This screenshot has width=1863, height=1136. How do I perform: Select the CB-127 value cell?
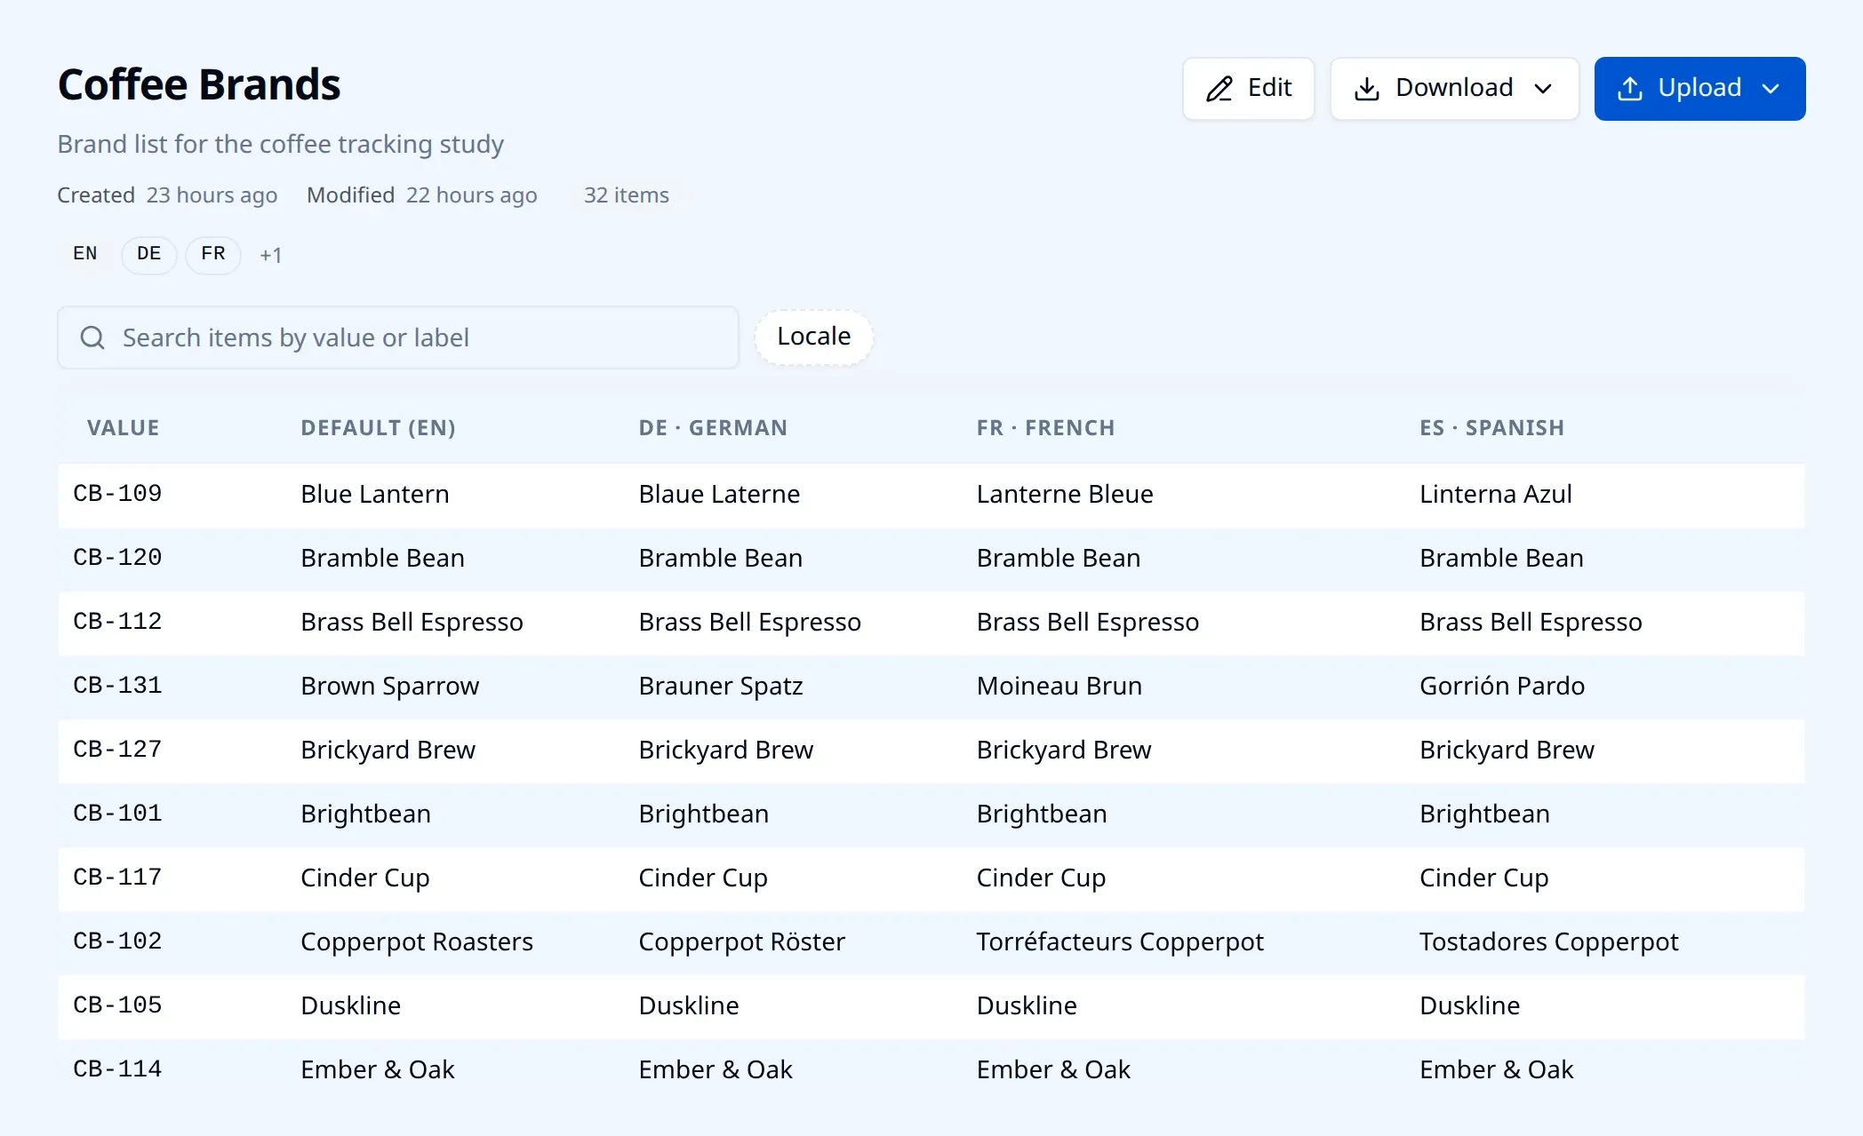pos(117,750)
